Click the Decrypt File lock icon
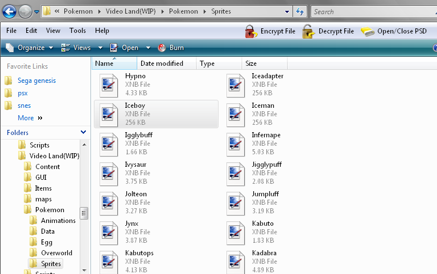Viewport: 437px width, 274px height. pos(308,32)
